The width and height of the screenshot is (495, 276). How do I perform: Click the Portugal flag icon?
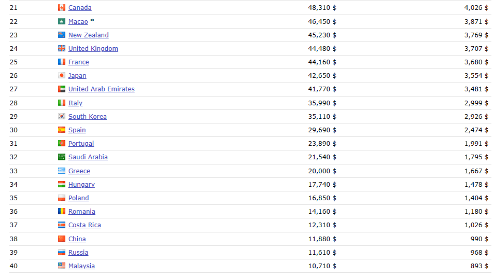point(62,144)
